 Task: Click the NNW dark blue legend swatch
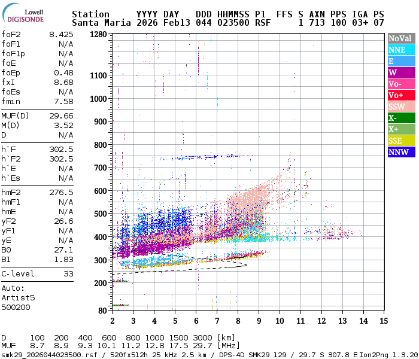click(x=402, y=152)
